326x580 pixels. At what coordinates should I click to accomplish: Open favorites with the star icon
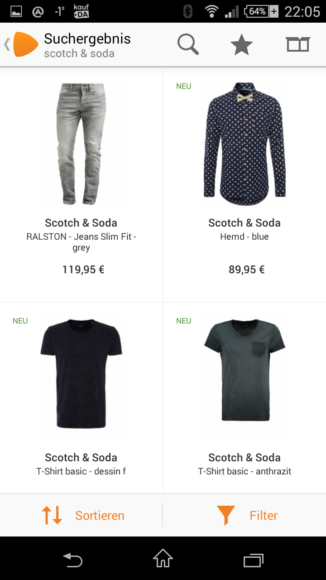coord(241,44)
